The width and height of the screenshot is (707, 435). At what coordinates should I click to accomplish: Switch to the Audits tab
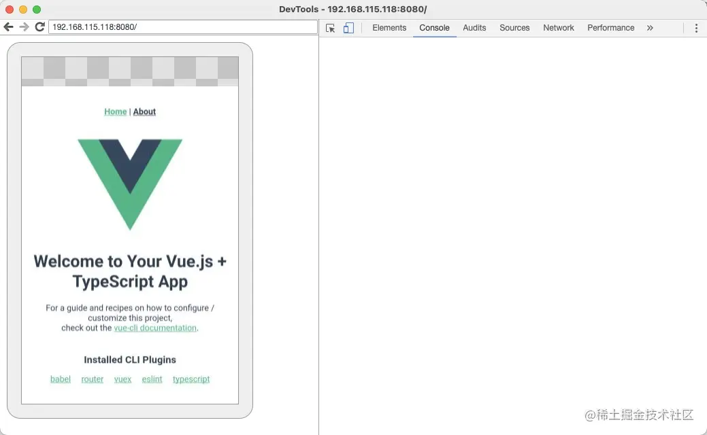coord(474,28)
